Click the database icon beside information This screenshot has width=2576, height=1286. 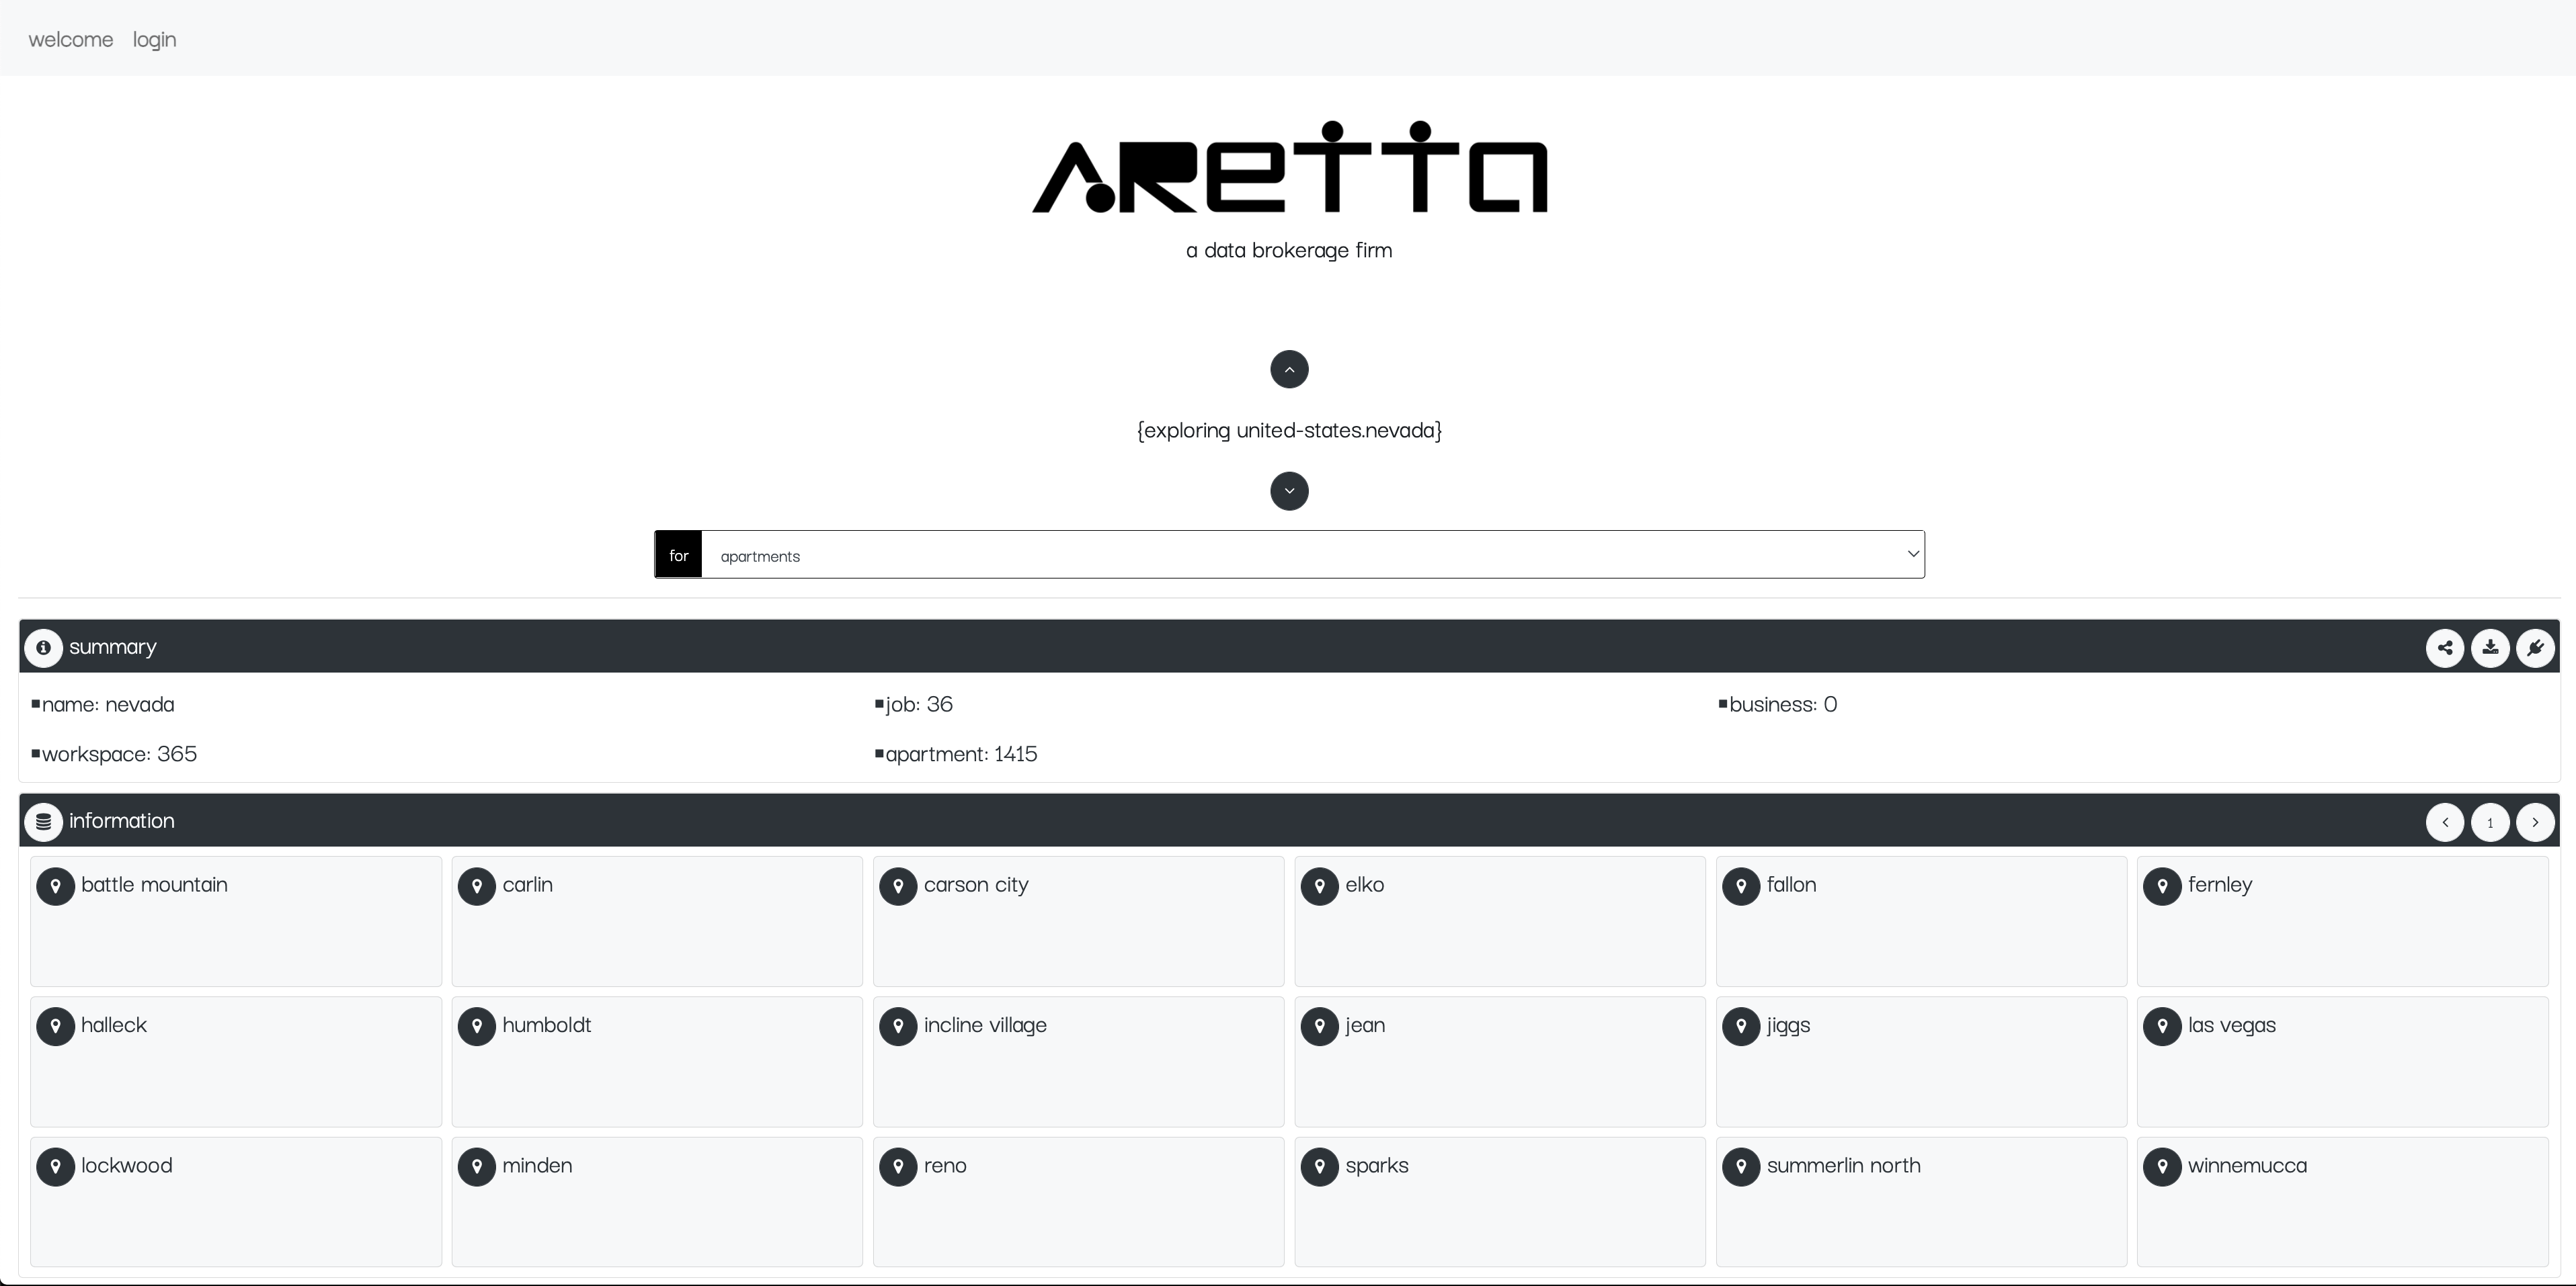[x=43, y=821]
